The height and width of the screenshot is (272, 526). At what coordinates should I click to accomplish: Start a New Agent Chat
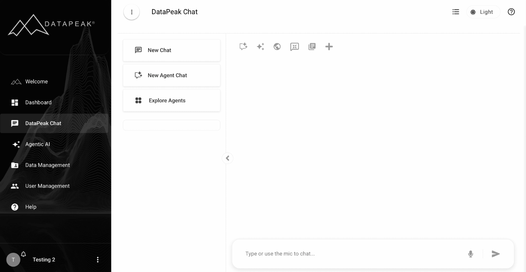tap(172, 75)
